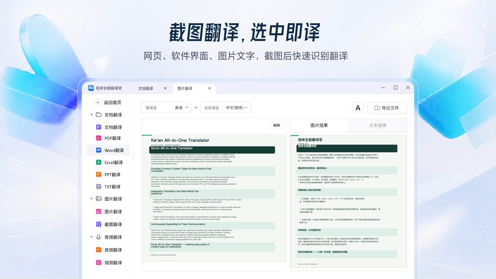Screen dimensions: 496x279
Task: Select the TXT翻译 icon
Action: [98, 187]
